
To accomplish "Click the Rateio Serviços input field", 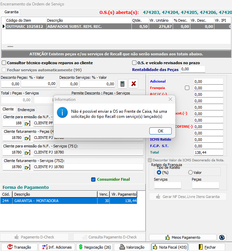I will pos(168,185).
